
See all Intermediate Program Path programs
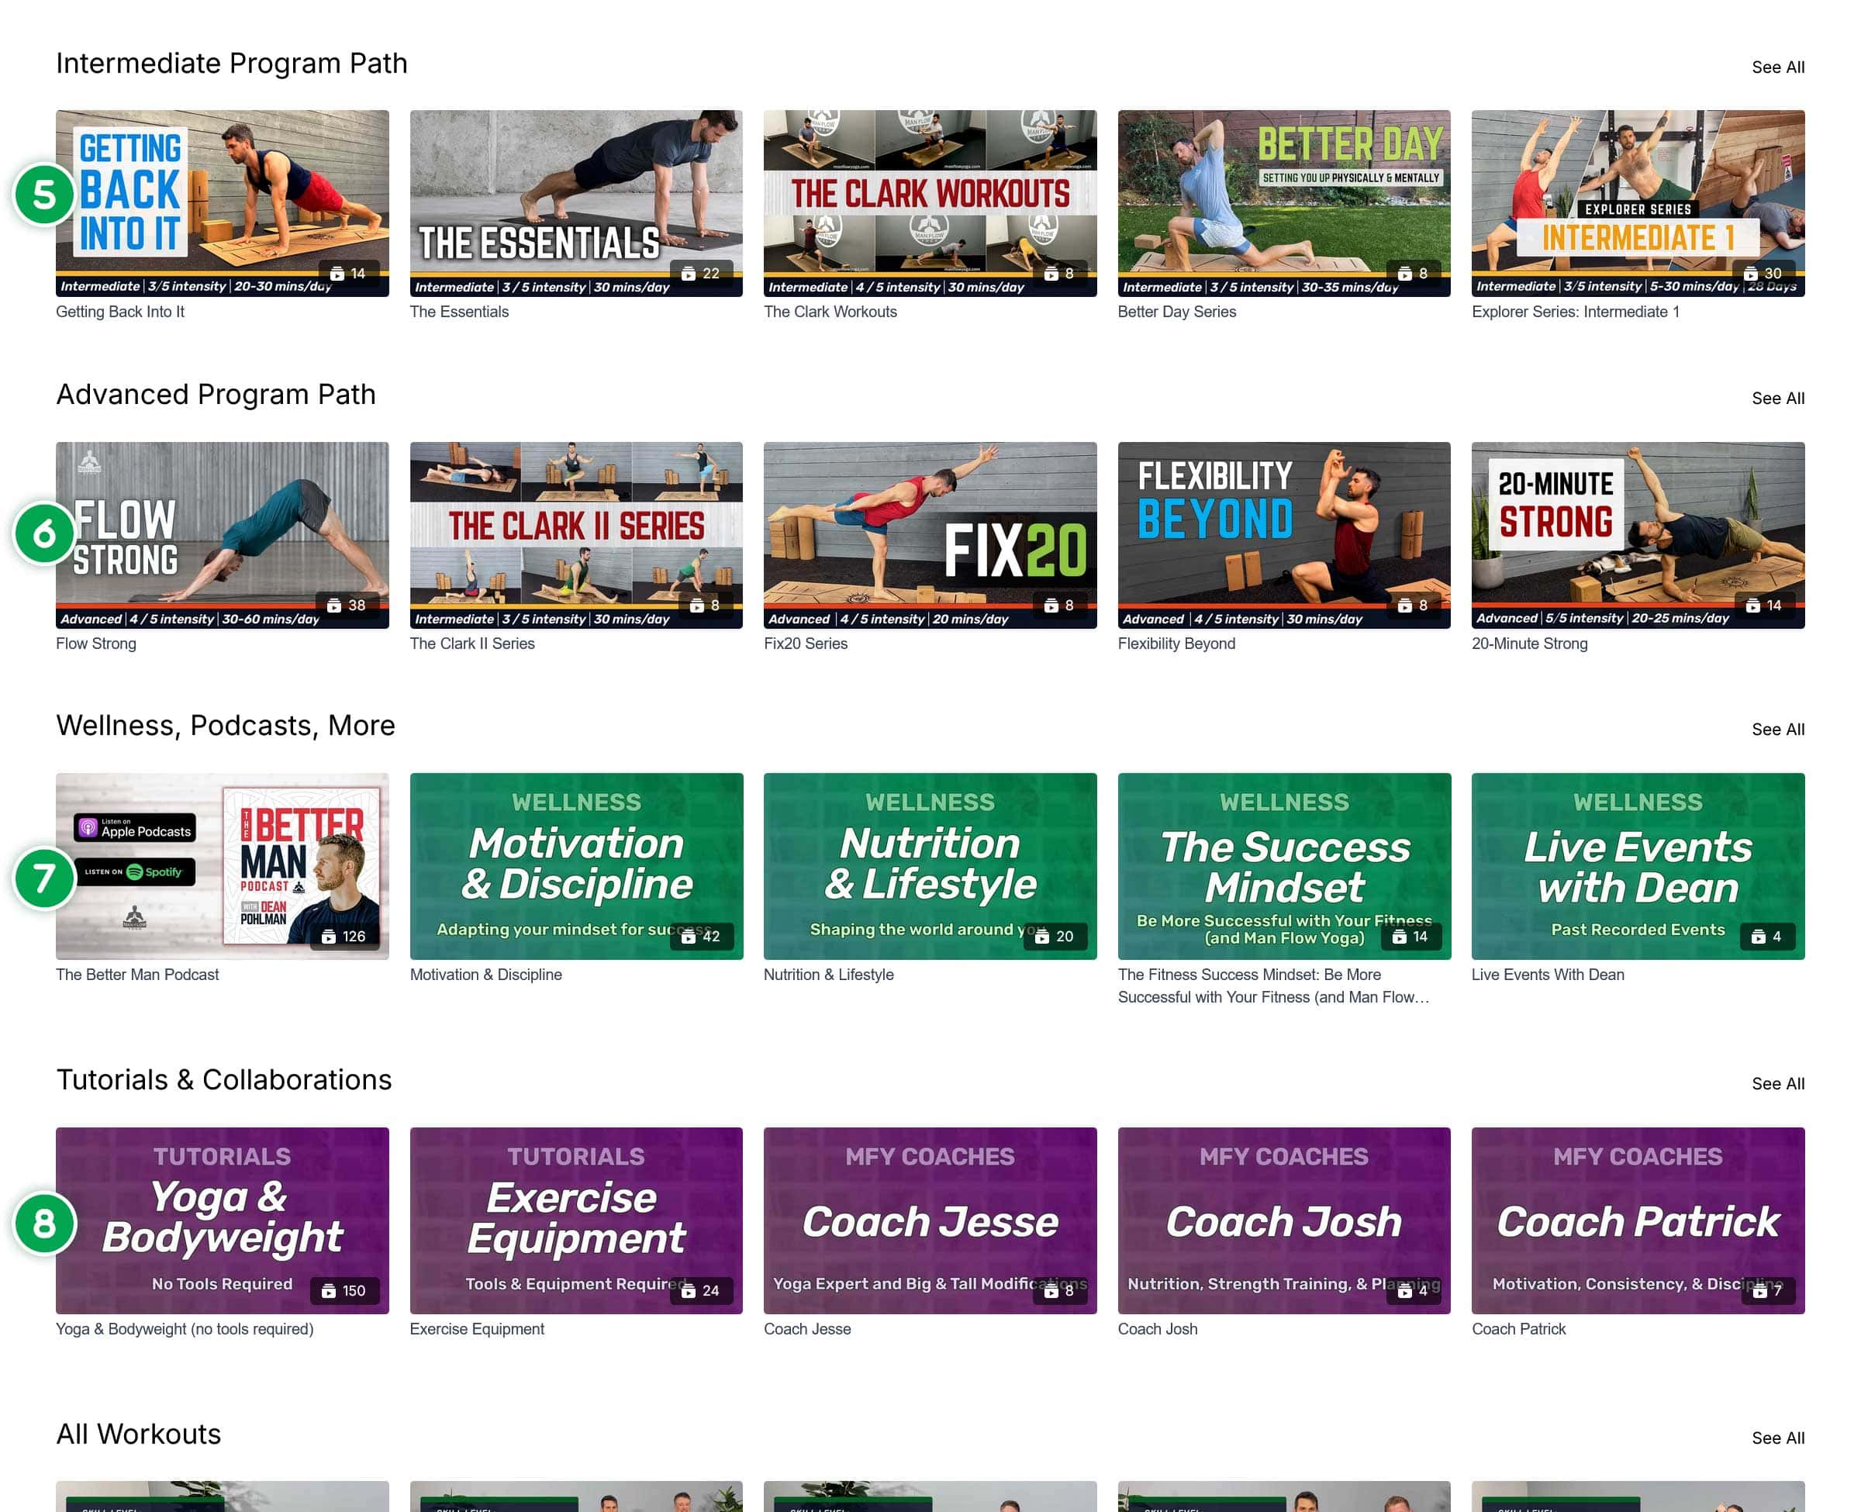[1776, 67]
